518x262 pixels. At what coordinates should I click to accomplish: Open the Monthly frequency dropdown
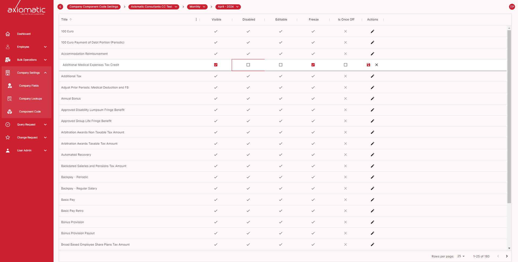[197, 7]
